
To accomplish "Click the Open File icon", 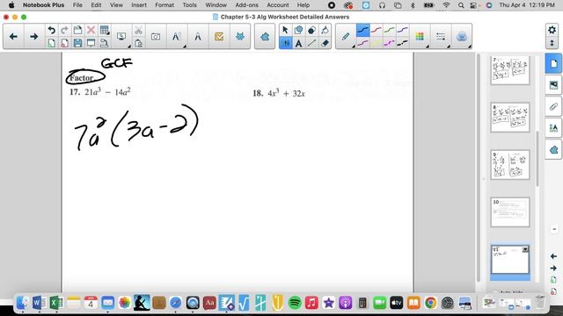I will [77, 30].
